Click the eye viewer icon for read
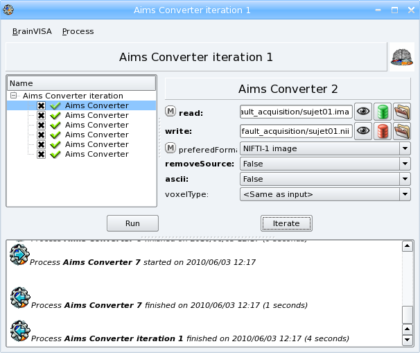Image resolution: width=420 pixels, height=353 pixels. pos(363,111)
